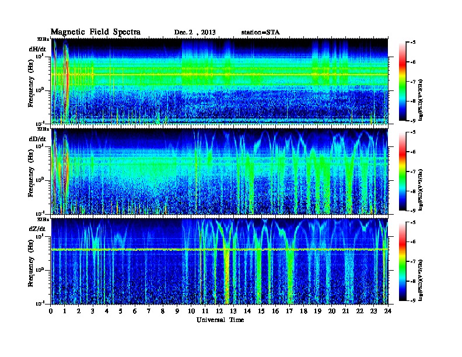
Task: Click the "-8" label on dD/dt color bar
Action: point(413,191)
